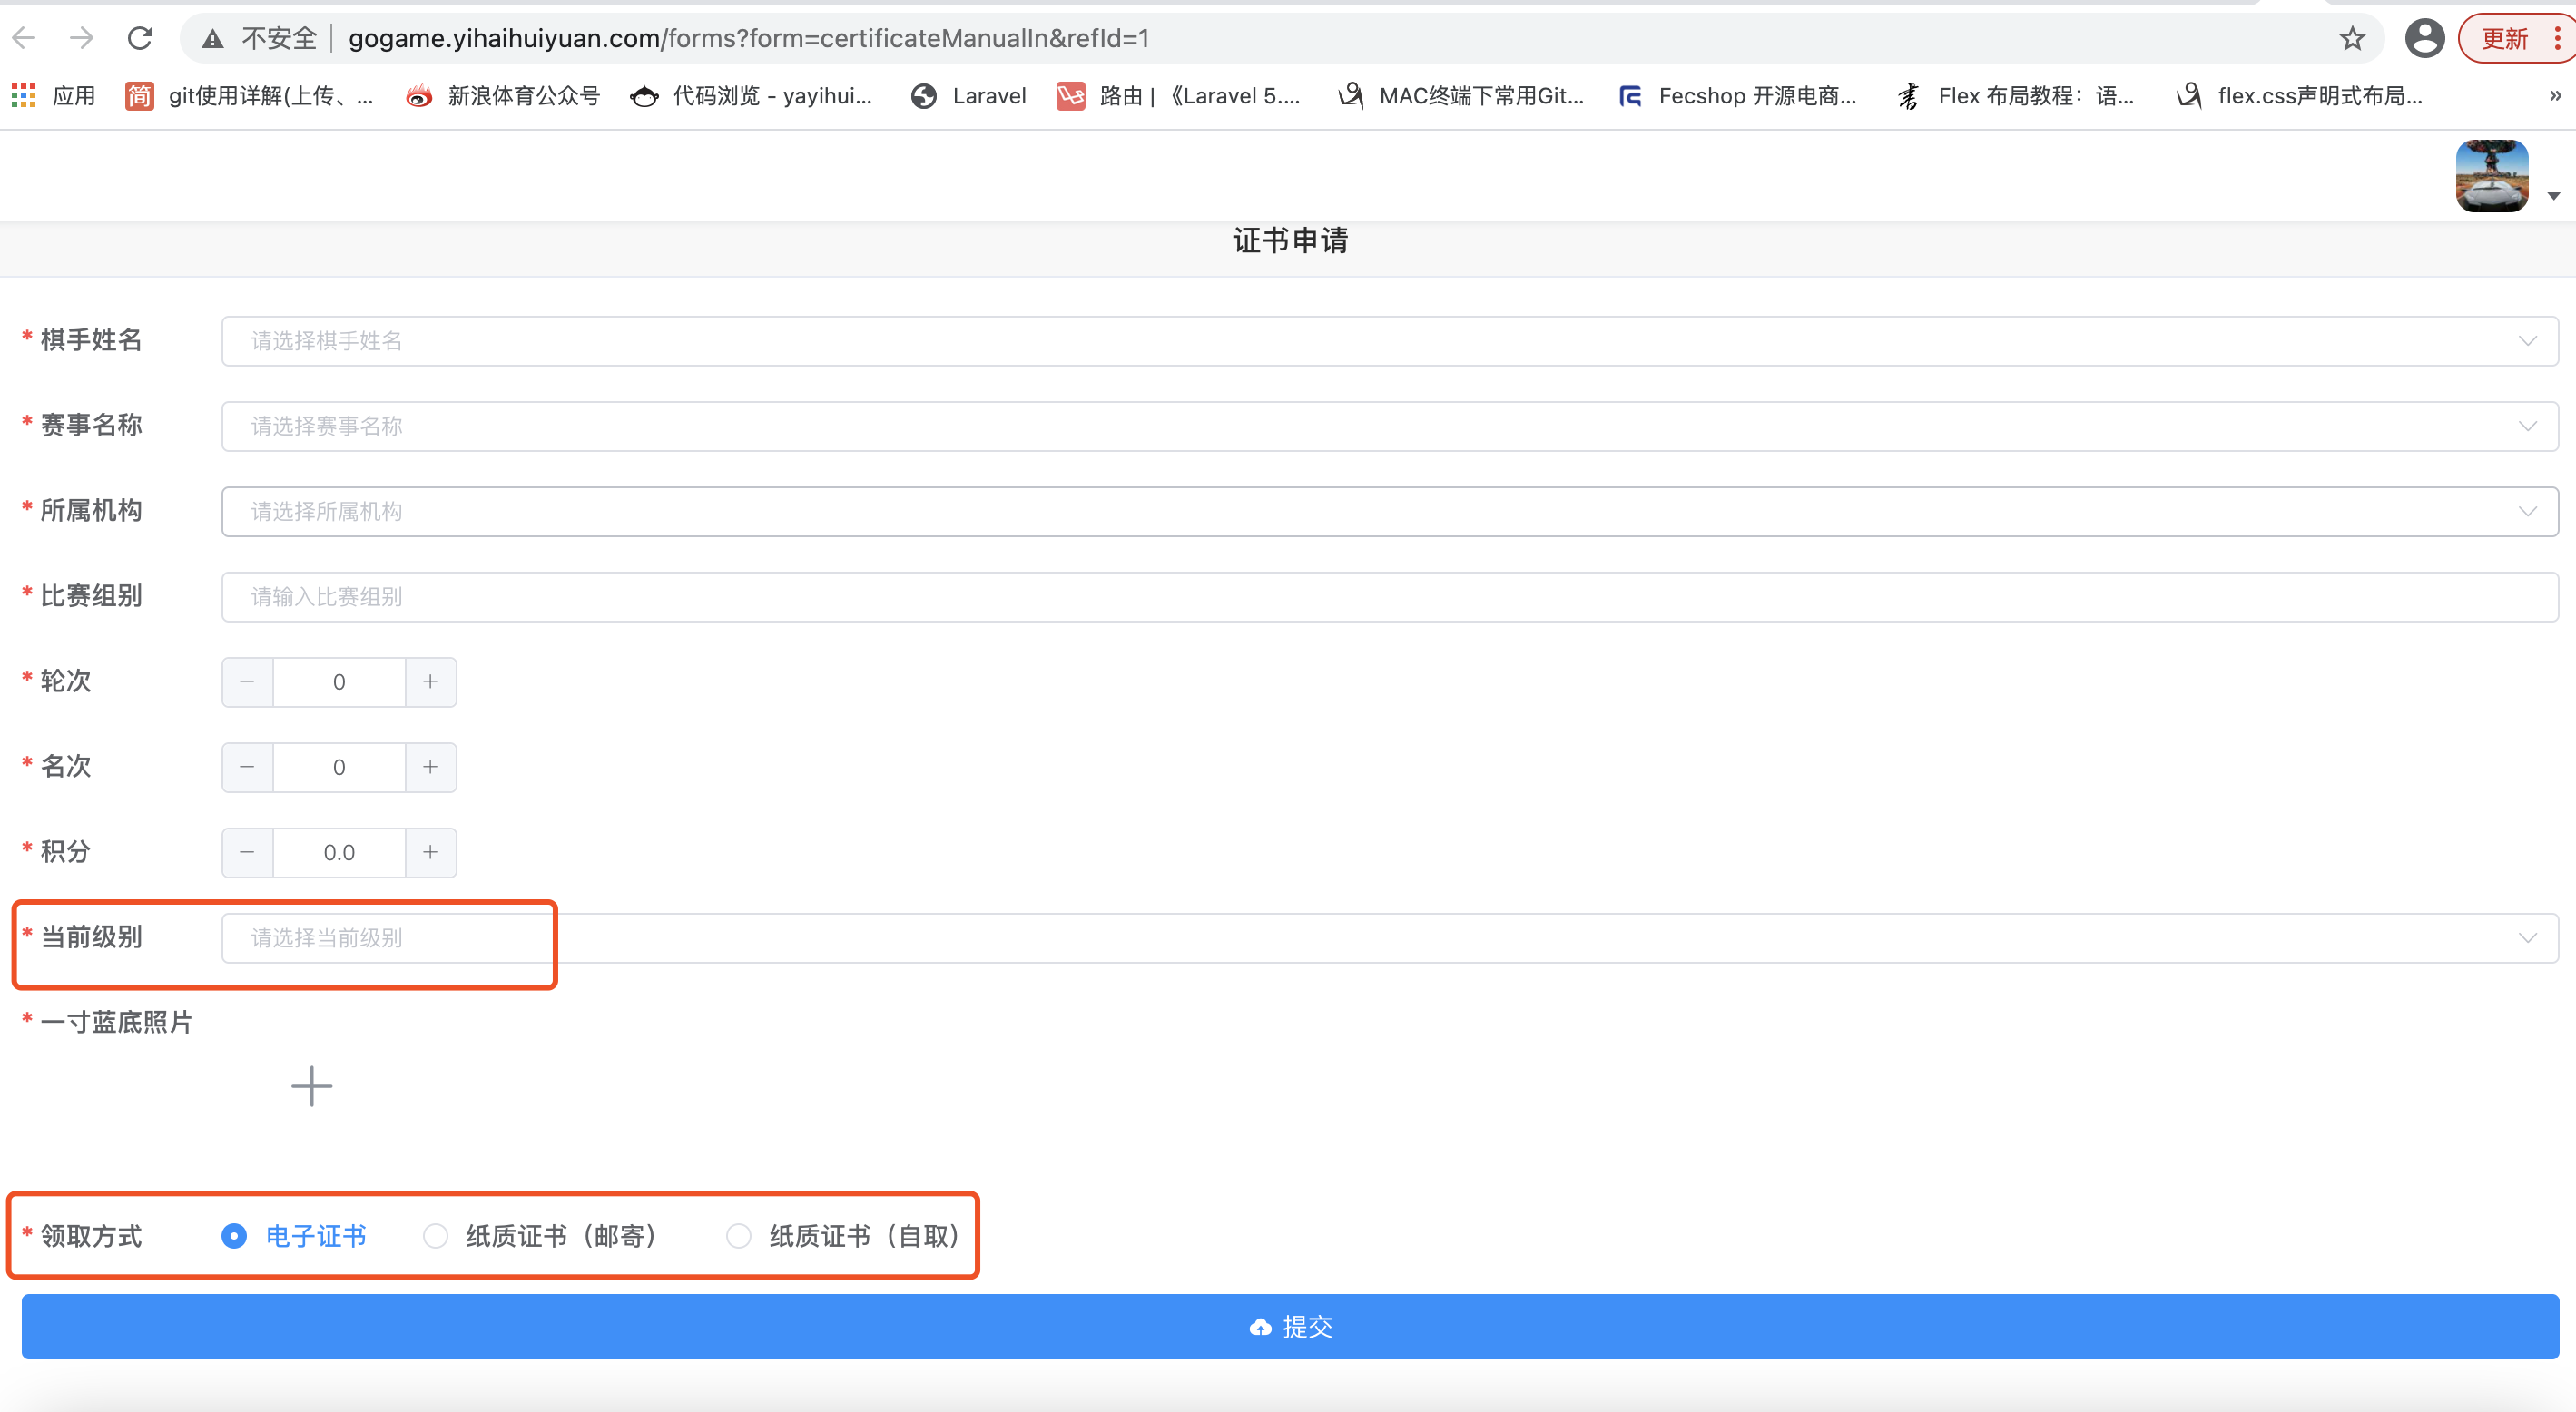
Task: Increase 名次 with the plus button
Action: click(x=430, y=767)
